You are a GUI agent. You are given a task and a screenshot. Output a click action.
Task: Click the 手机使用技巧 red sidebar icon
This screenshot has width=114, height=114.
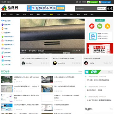pyautogui.click(x=3, y=41)
